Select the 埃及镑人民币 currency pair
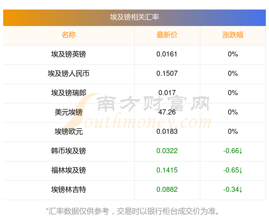This screenshot has width=269, height=221. pyautogui.click(x=69, y=74)
